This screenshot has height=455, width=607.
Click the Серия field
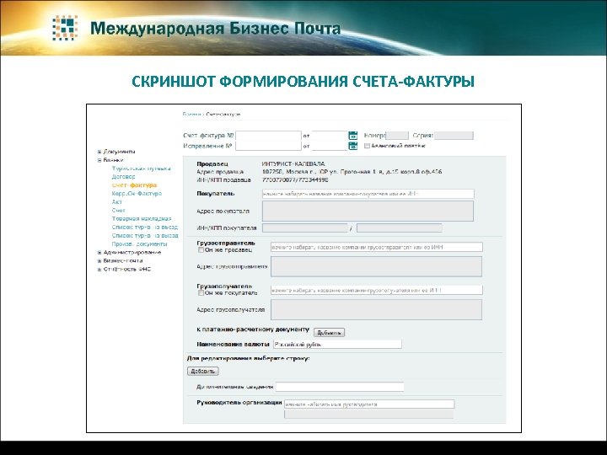pos(454,136)
